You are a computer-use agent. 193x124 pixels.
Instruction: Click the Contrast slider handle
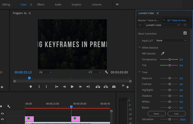(170, 84)
